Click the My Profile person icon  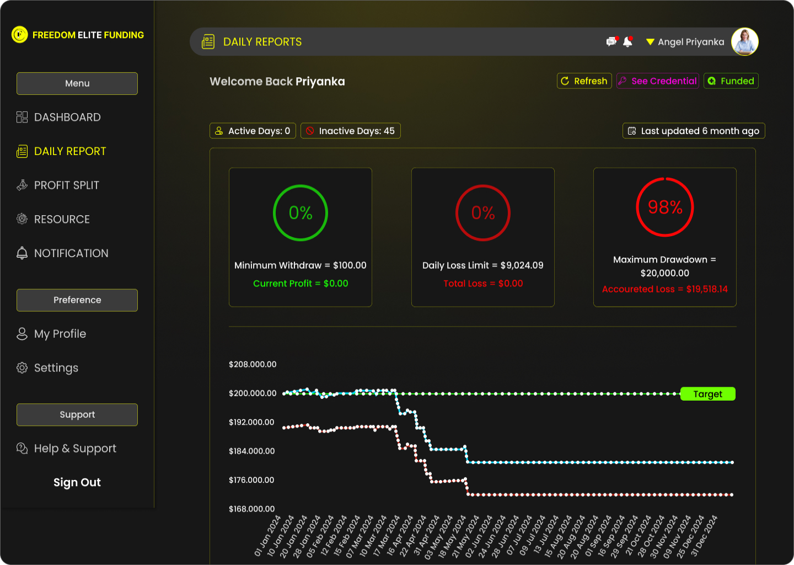tap(22, 334)
